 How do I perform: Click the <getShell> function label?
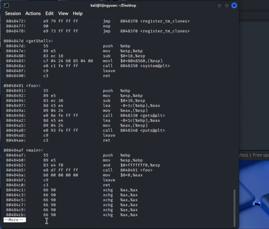tap(40, 41)
